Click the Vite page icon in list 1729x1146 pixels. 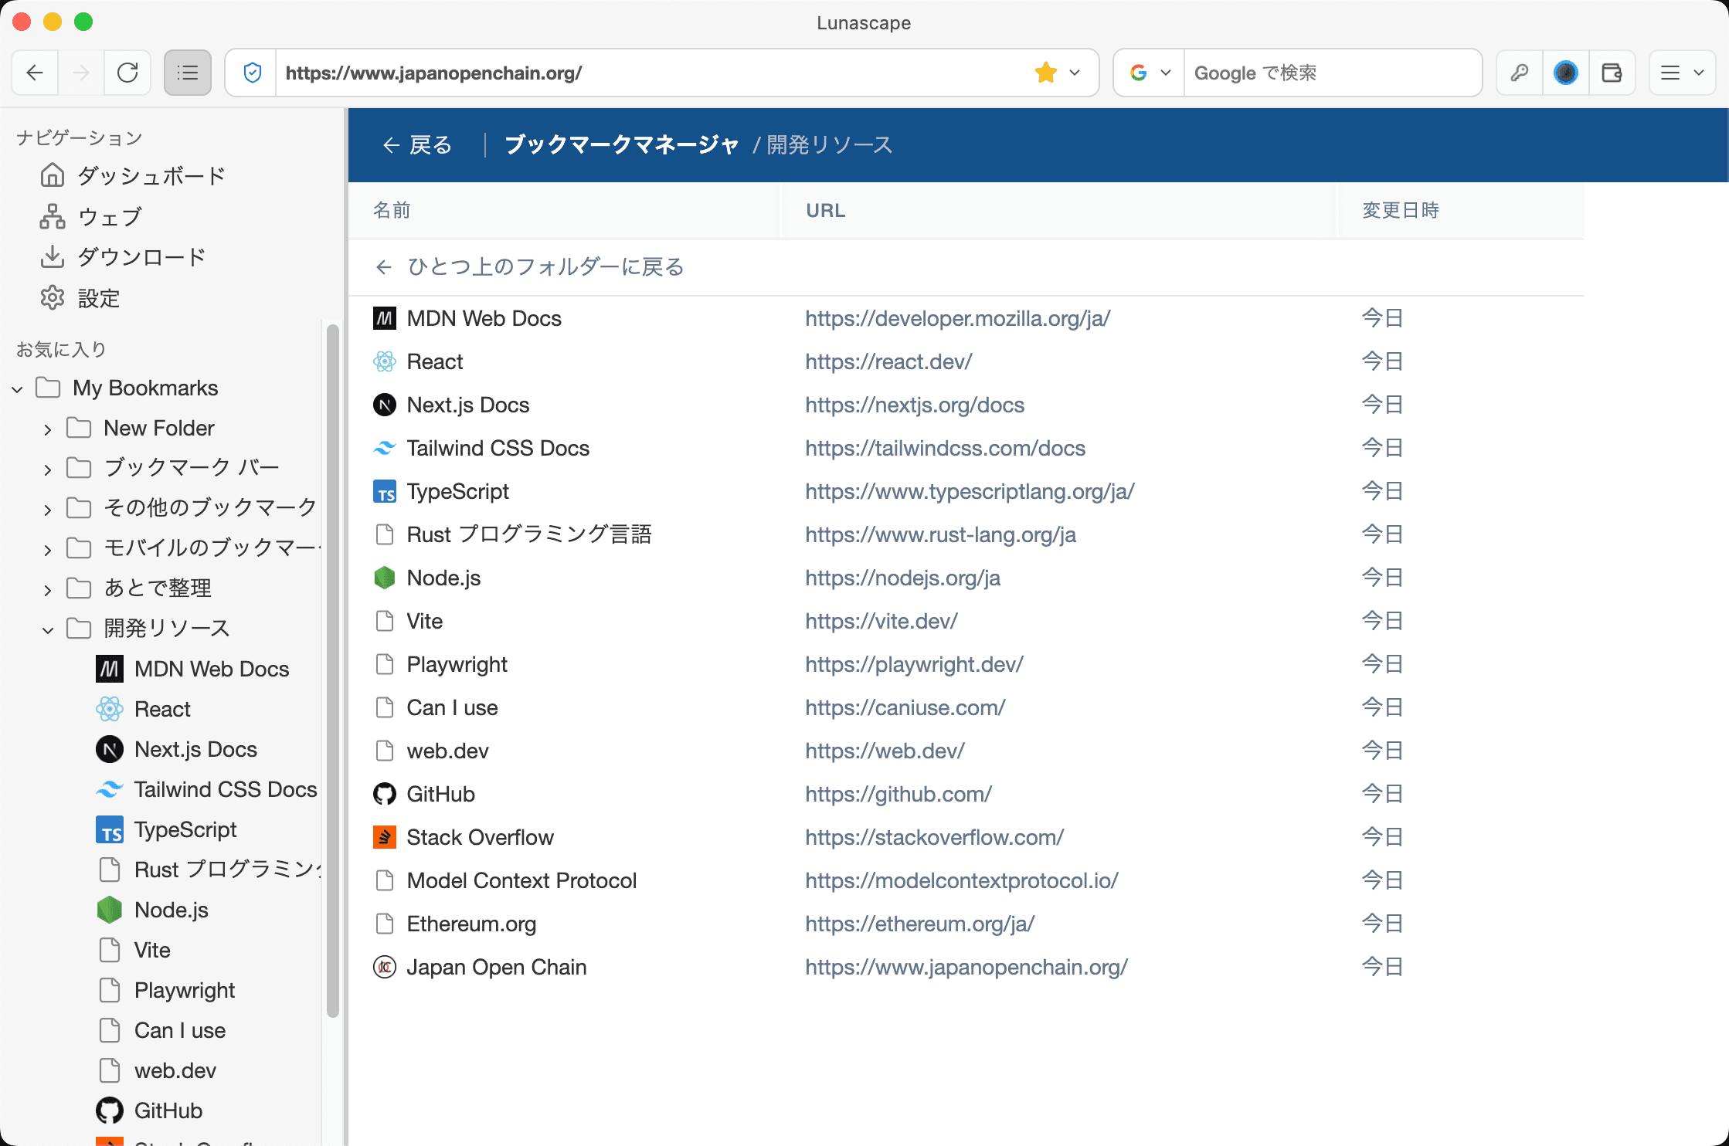(x=385, y=621)
